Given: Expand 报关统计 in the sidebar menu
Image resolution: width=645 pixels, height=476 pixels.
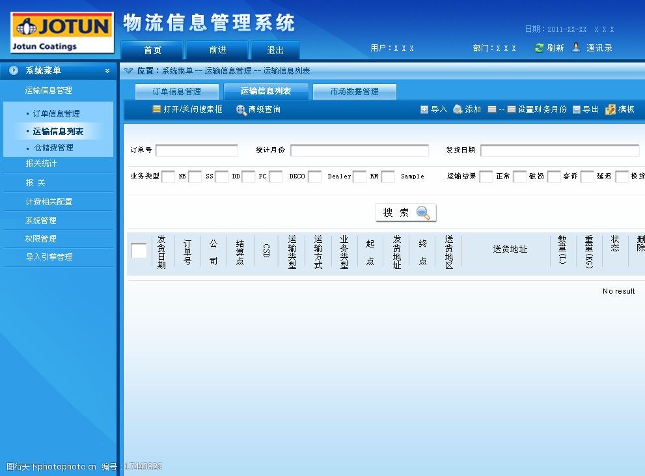Looking at the screenshot, I should pos(41,163).
